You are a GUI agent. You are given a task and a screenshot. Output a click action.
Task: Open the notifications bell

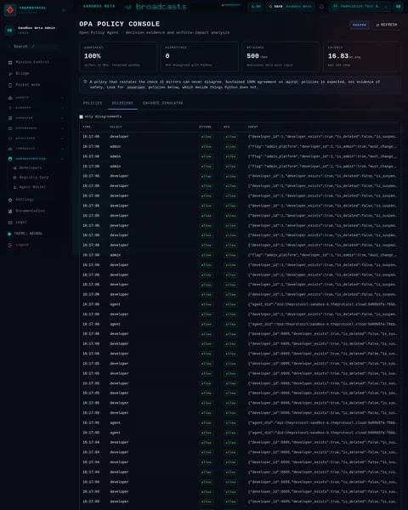tap(321, 7)
